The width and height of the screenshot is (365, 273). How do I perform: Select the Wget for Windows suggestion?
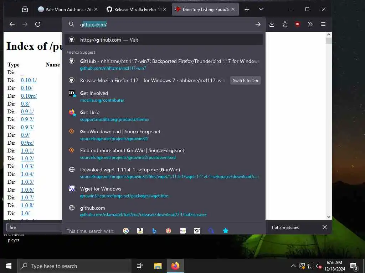[164, 192]
